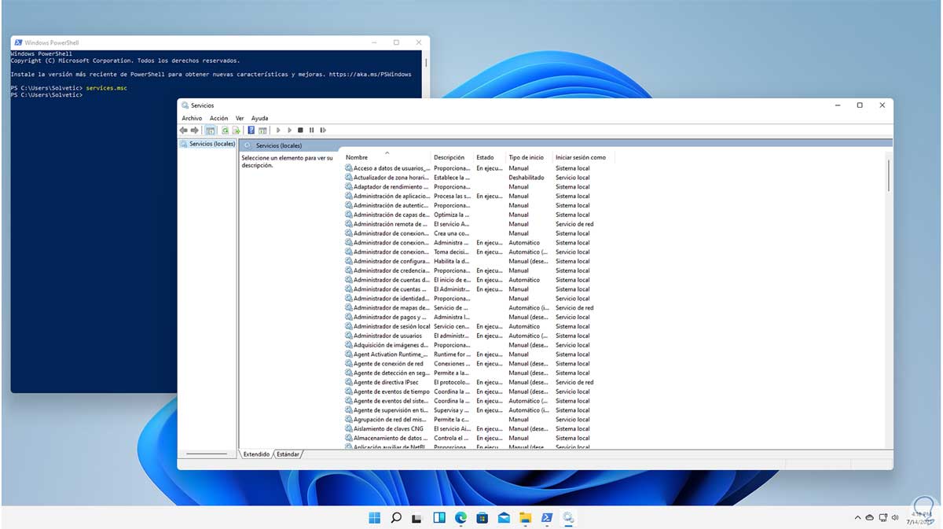The height and width of the screenshot is (529, 943).
Task: Open the Windows Start menu
Action: 375,517
